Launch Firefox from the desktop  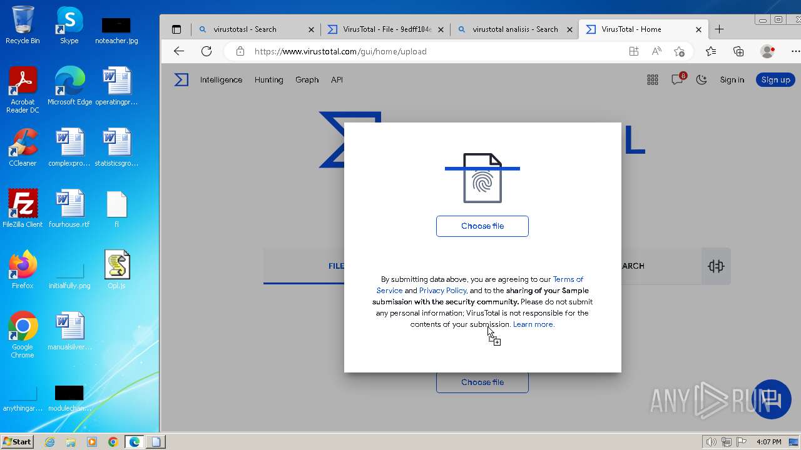pyautogui.click(x=23, y=270)
